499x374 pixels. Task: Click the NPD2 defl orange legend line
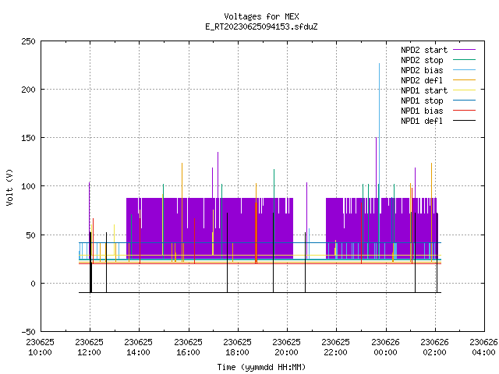[x=464, y=80]
